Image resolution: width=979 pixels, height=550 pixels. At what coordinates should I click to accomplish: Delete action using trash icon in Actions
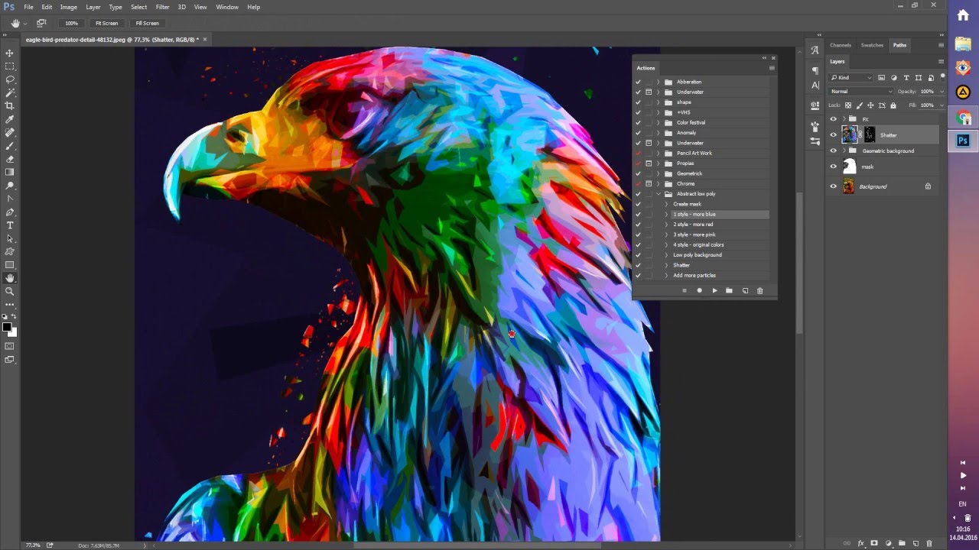(x=759, y=290)
